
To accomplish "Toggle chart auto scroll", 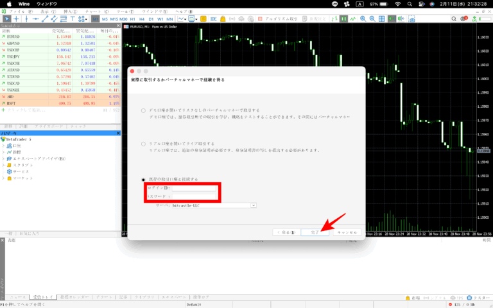I will 392,19.
